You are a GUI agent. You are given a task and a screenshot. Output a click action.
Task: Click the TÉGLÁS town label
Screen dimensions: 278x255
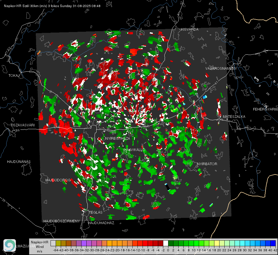point(96,212)
